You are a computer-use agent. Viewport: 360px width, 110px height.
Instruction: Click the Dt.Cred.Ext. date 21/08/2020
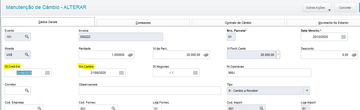click(x=24, y=73)
